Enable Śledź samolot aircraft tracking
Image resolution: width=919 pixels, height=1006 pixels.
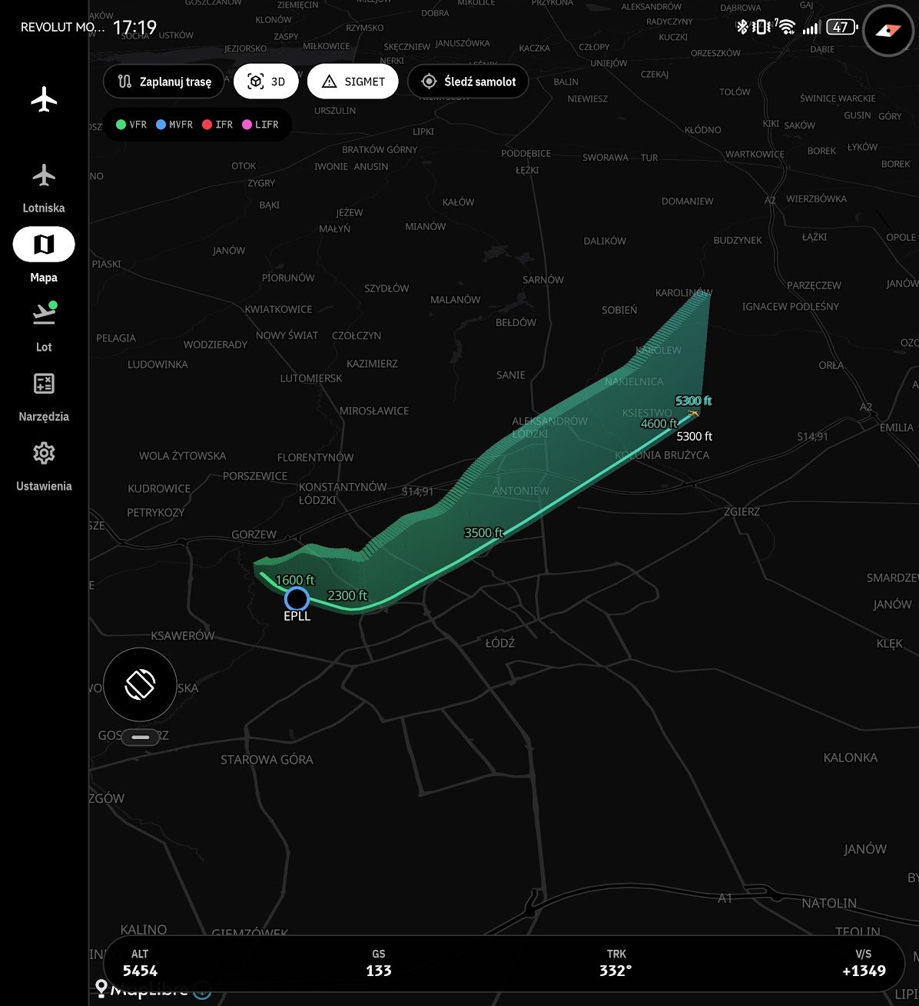coord(468,82)
